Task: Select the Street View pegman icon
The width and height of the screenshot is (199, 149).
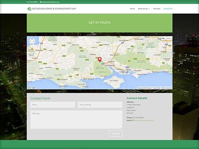Action: tap(32, 49)
